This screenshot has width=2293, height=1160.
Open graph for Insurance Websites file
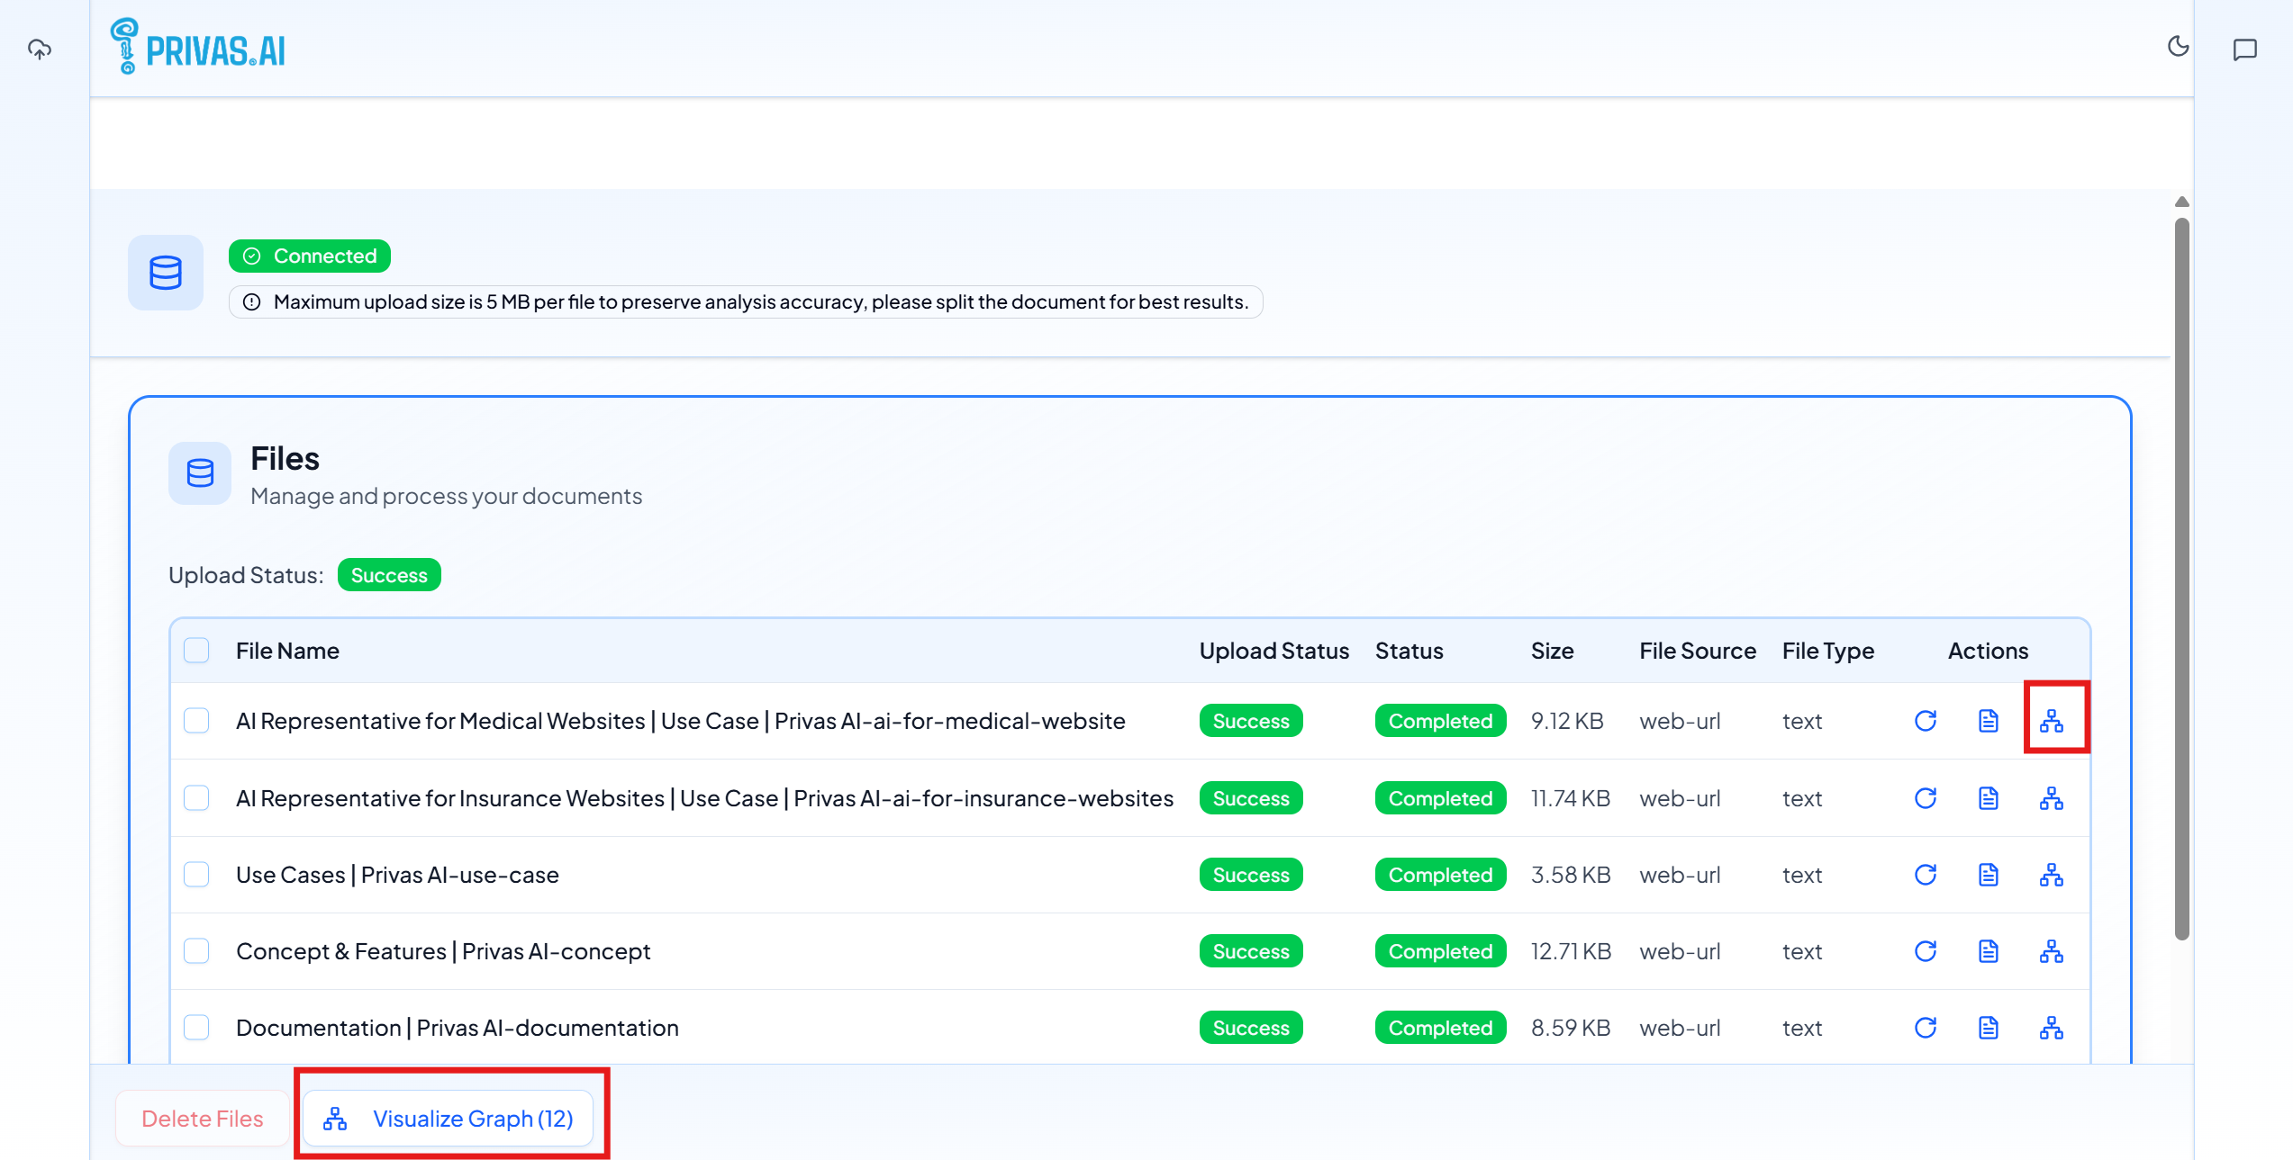tap(2052, 798)
